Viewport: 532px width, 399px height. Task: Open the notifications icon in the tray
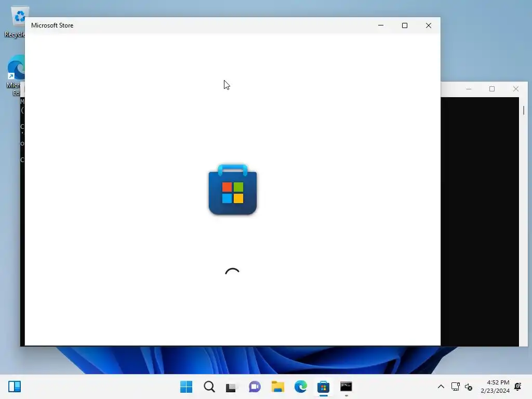pos(518,387)
